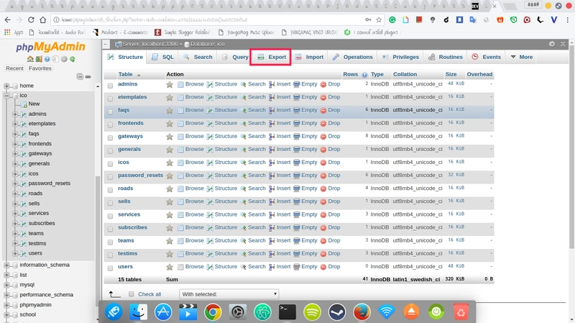Tick the Check all checkbox
Screen dimensions: 575x323
click(132, 294)
